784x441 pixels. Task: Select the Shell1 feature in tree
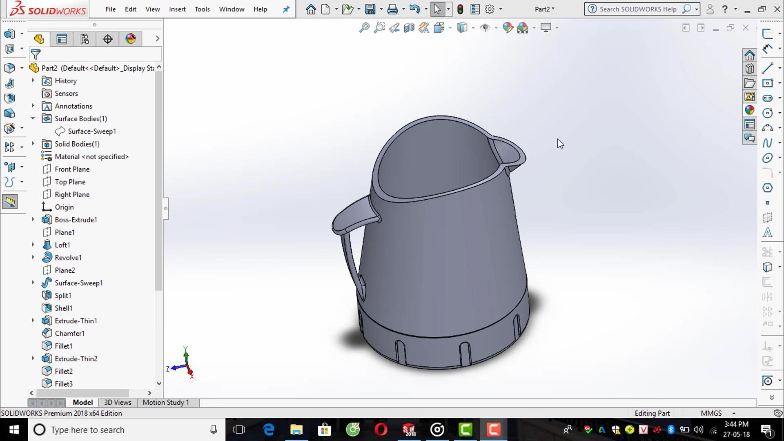point(63,308)
